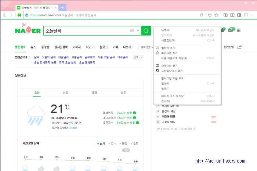Open the screen capture tool icon
Screen dimensions: 257x171
tap(225, 15)
